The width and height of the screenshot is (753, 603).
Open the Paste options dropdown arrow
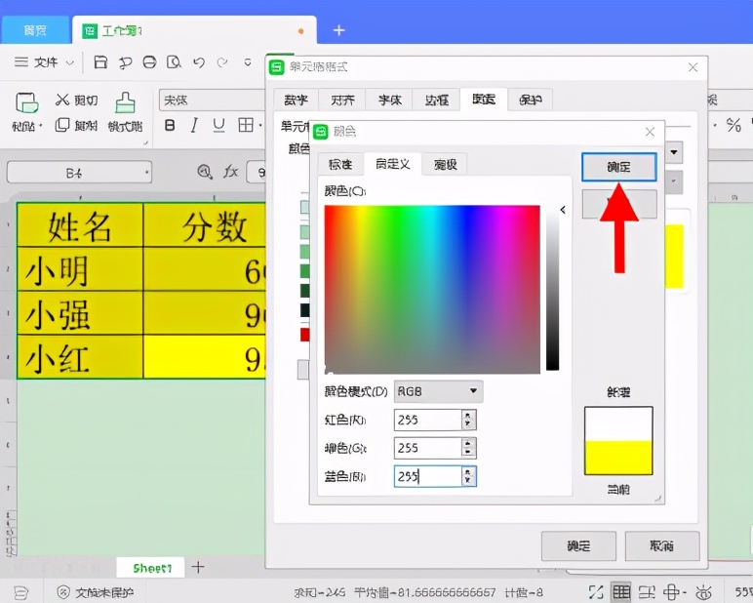(x=41, y=126)
